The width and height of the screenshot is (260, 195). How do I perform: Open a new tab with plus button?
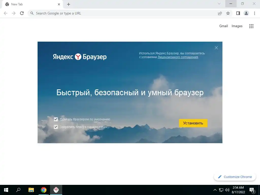69,4
